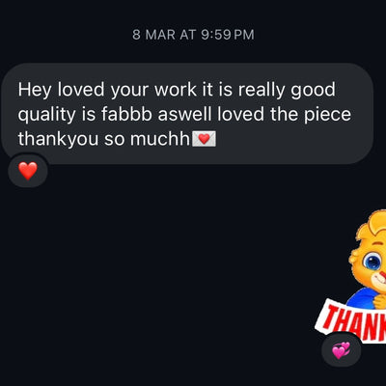Select the received message bubble
This screenshot has width=386, height=386.
tap(187, 114)
